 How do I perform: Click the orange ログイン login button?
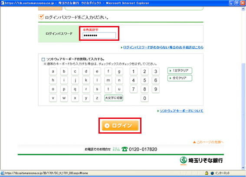pos(120,125)
